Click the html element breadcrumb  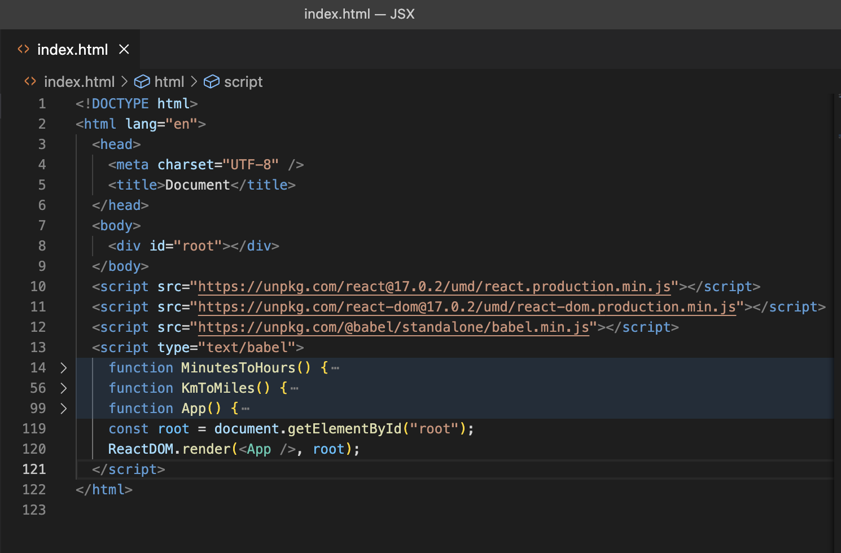(169, 82)
